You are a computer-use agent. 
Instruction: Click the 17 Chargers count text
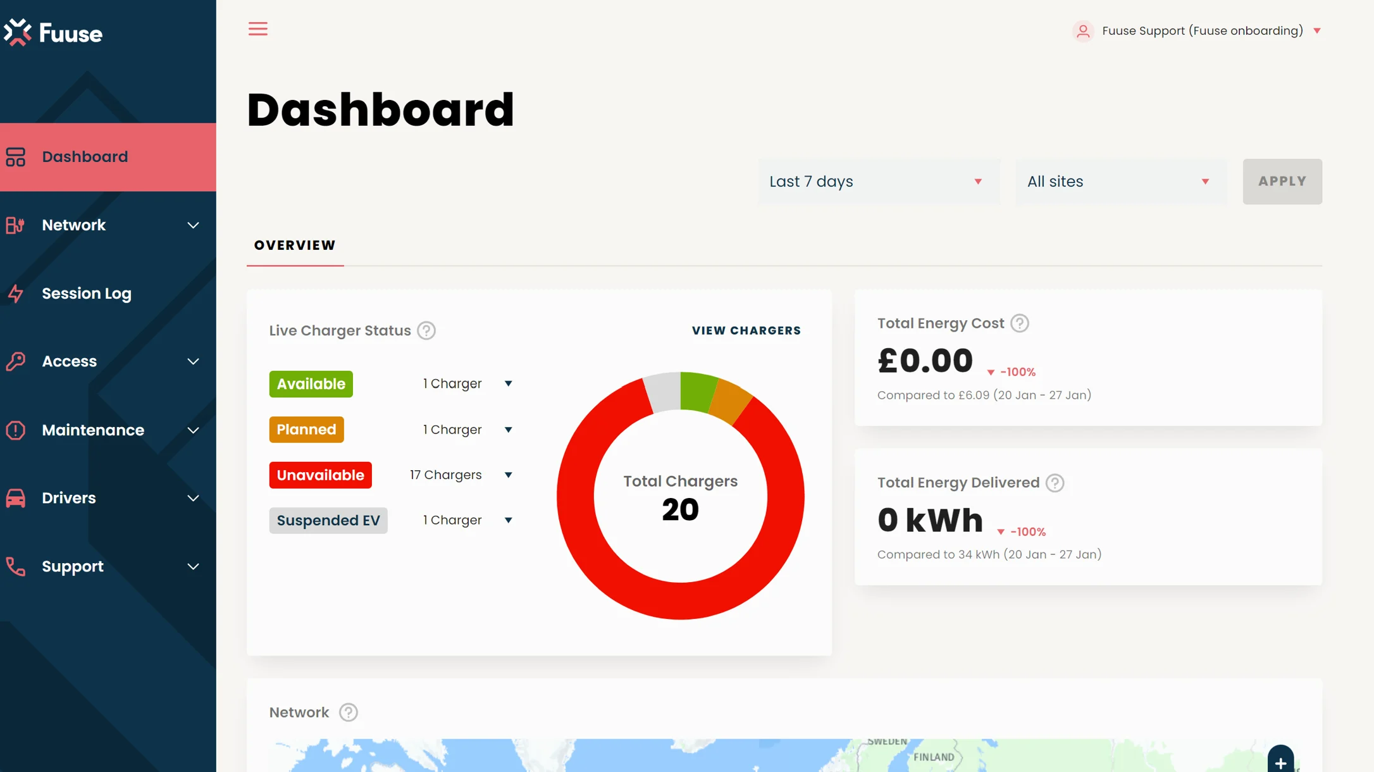point(445,475)
